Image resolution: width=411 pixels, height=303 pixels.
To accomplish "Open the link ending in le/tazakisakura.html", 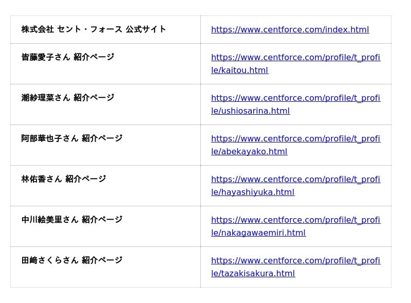I will coord(253,274).
